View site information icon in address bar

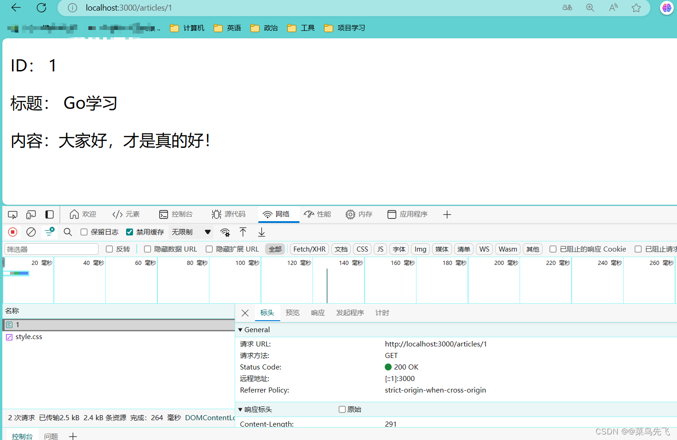tap(72, 8)
